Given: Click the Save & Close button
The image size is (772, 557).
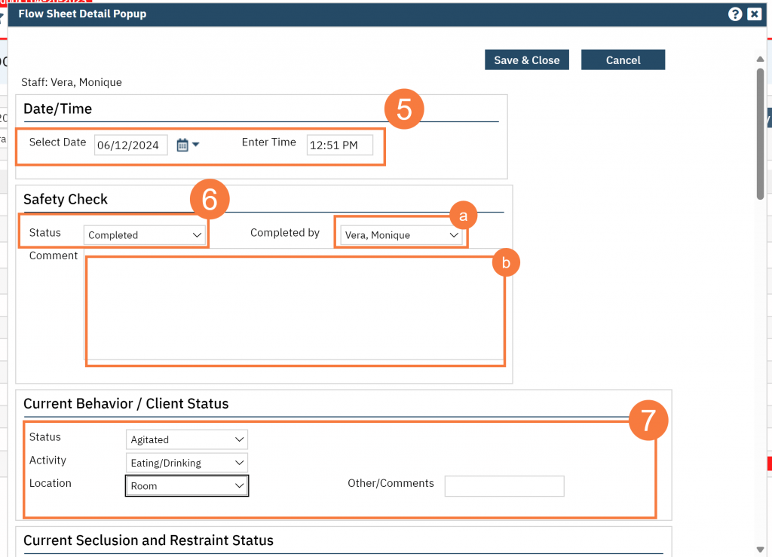Looking at the screenshot, I should point(526,60).
